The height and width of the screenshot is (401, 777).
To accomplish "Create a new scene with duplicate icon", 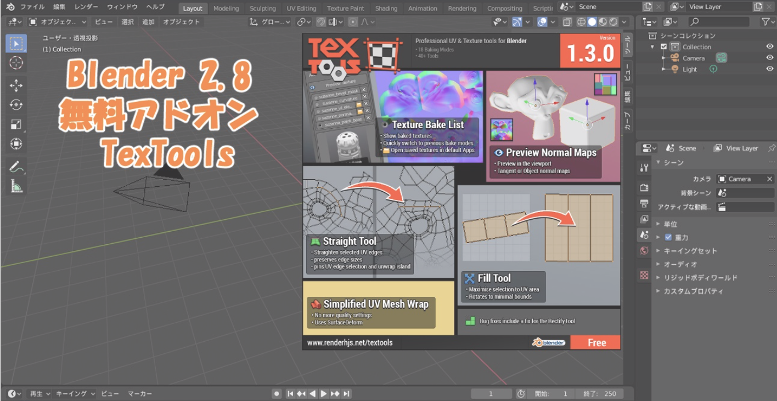I will (x=647, y=7).
